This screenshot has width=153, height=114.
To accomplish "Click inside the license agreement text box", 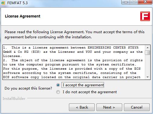I will tap(74, 62).
